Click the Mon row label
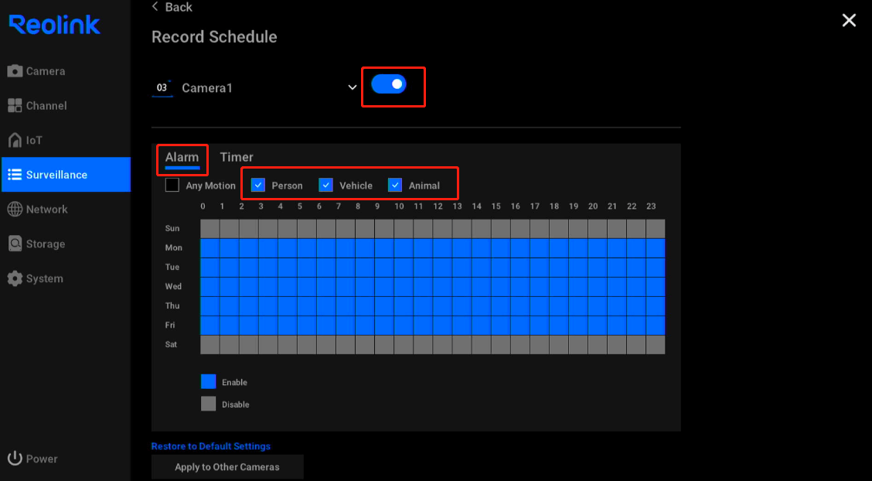 tap(173, 247)
